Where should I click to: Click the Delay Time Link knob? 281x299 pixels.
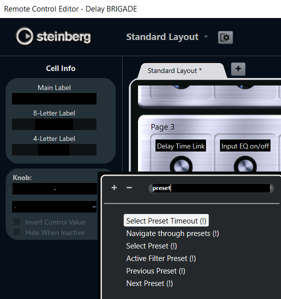pos(181,164)
